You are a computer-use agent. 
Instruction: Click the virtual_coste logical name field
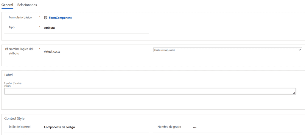(52, 52)
